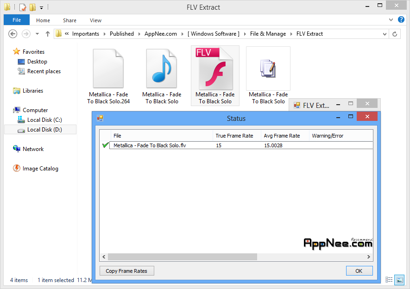The height and width of the screenshot is (289, 410).
Task: Go back with the Back arrow
Action: [x=13, y=34]
